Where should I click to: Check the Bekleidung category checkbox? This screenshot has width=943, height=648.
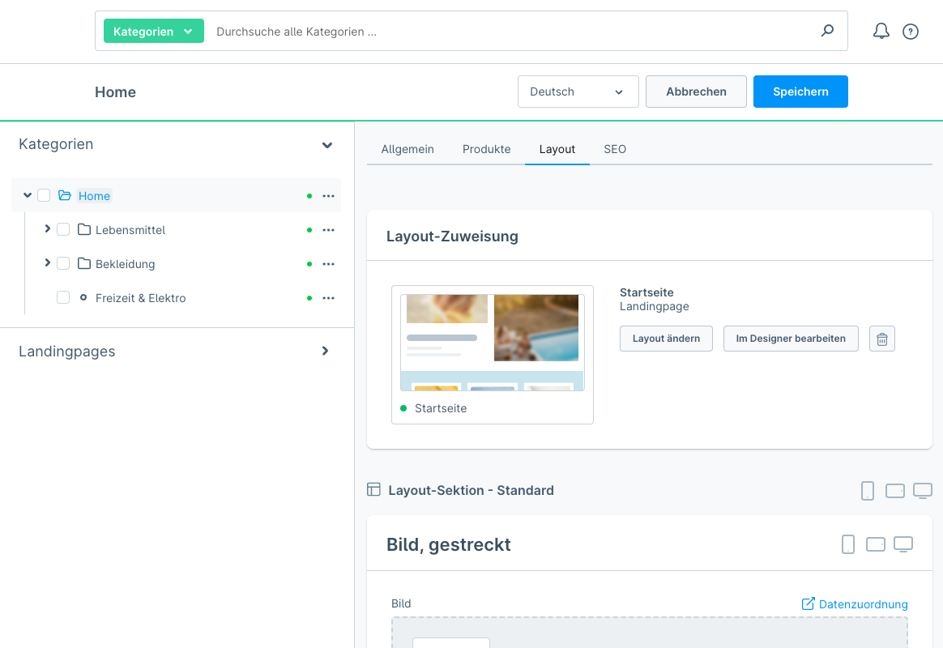pos(63,264)
